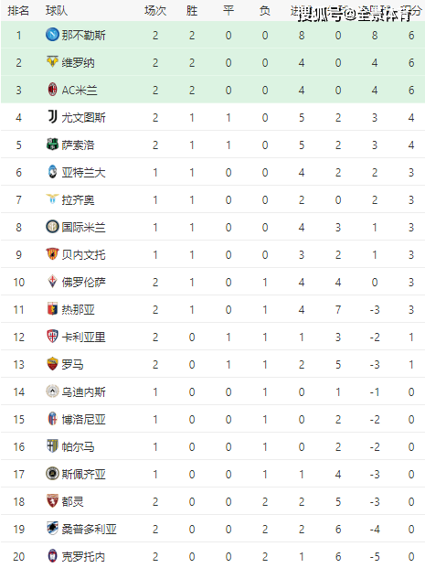Open the 贝内文托 team name link
This screenshot has width=425, height=568.
tap(83, 254)
